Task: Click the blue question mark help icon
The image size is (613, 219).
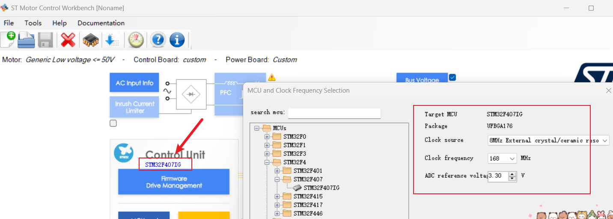Action: click(x=158, y=40)
